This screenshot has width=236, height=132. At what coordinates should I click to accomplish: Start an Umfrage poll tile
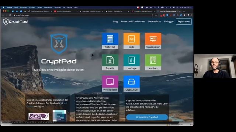[132, 62]
